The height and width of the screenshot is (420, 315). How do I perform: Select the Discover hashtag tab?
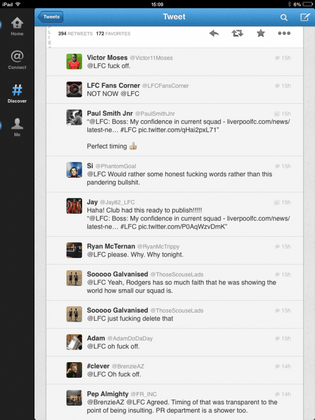pyautogui.click(x=17, y=94)
